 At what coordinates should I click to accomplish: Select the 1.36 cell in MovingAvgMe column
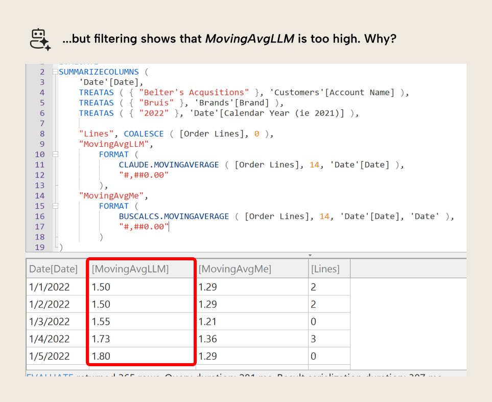point(207,339)
